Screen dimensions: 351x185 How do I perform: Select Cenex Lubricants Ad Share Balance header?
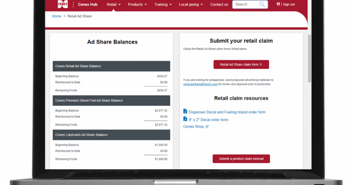[111, 135]
